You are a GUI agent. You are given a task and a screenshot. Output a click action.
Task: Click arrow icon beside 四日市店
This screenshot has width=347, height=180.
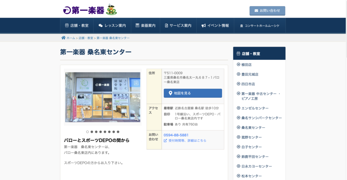click(238, 84)
